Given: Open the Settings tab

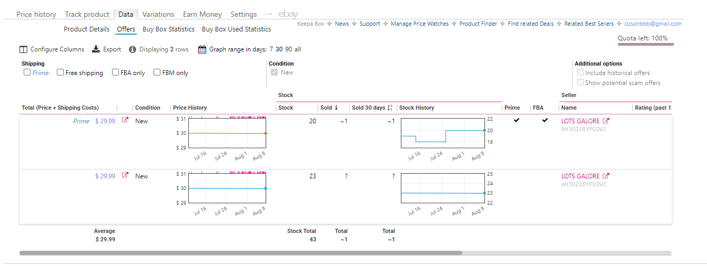Looking at the screenshot, I should (x=244, y=14).
